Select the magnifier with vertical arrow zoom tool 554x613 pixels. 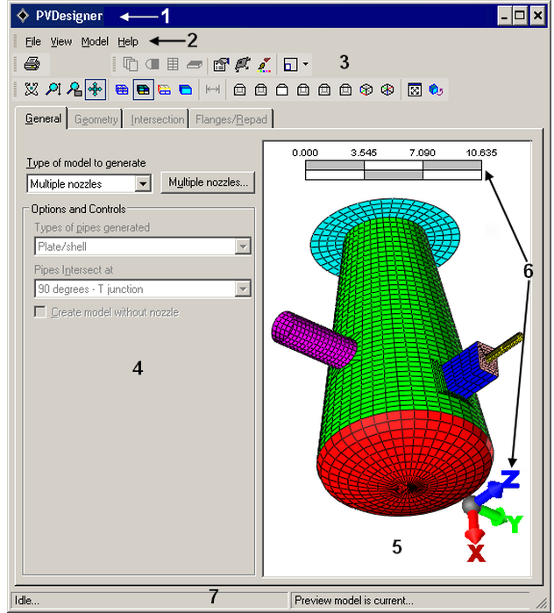(53, 89)
